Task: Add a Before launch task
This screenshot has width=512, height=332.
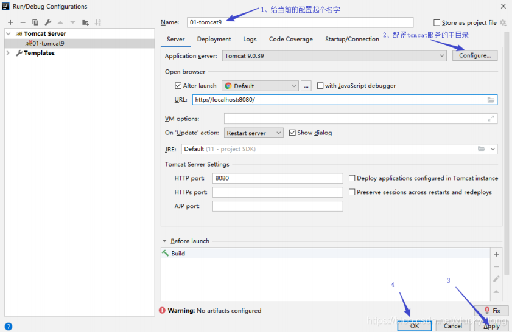Action: point(496,254)
